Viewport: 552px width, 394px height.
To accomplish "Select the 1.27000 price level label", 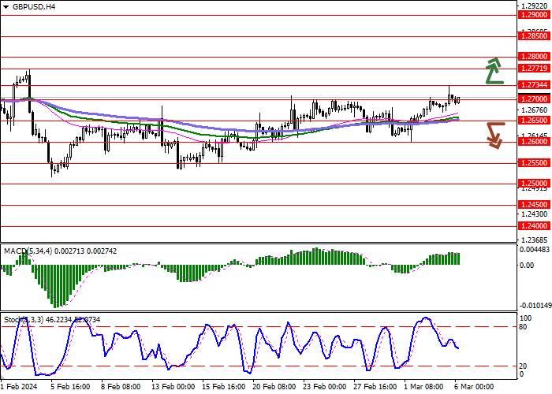I will (x=534, y=99).
